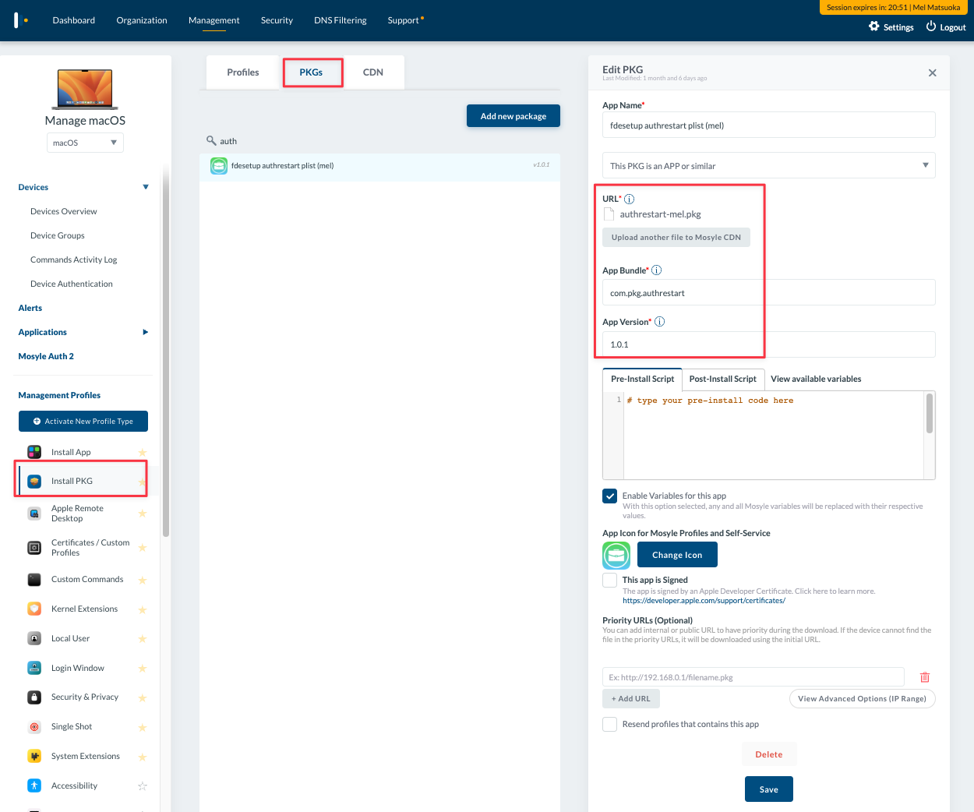
Task: Click the Certificates / Custom Profiles icon
Action: coord(34,547)
